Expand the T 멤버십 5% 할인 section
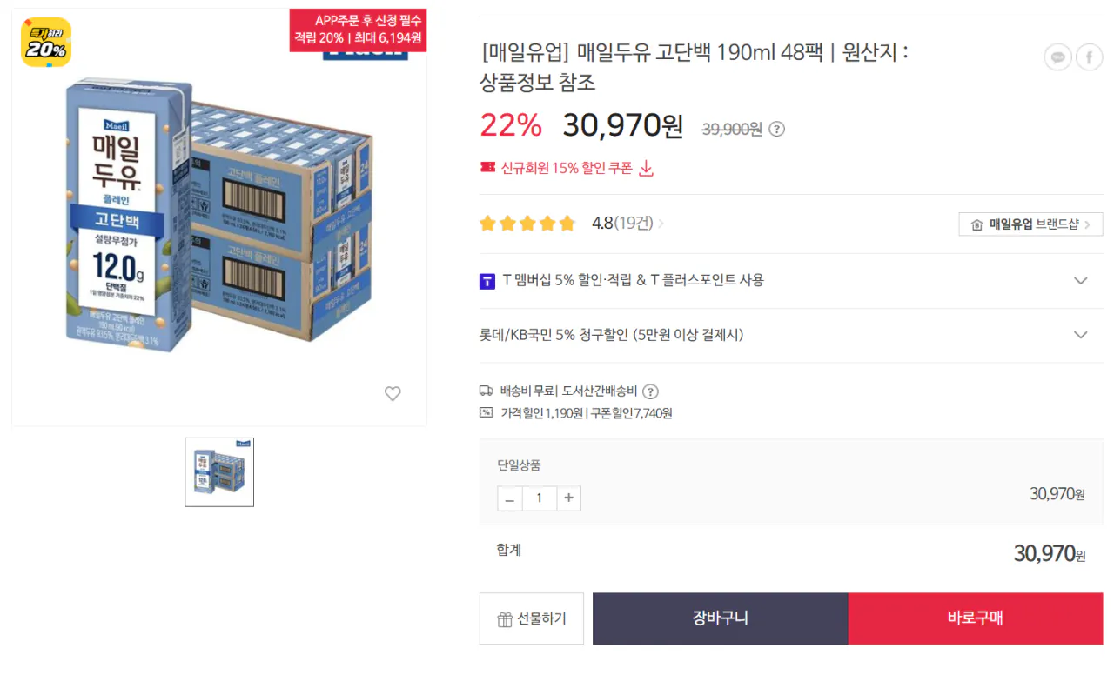 1080,281
